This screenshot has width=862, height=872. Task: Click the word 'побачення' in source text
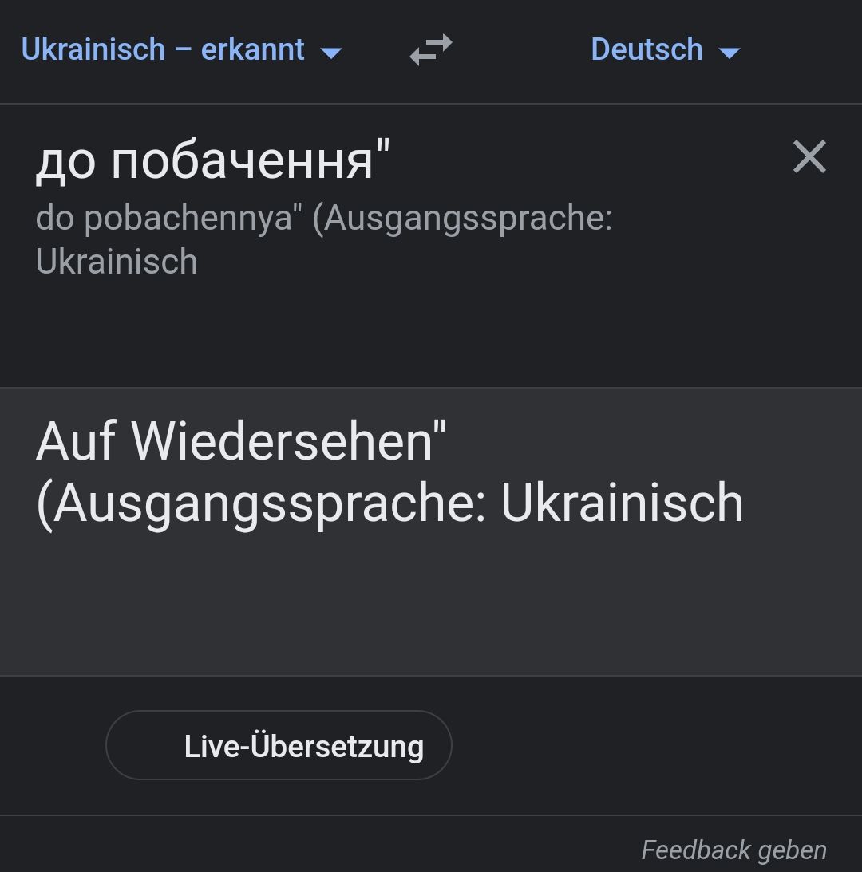tap(242, 160)
